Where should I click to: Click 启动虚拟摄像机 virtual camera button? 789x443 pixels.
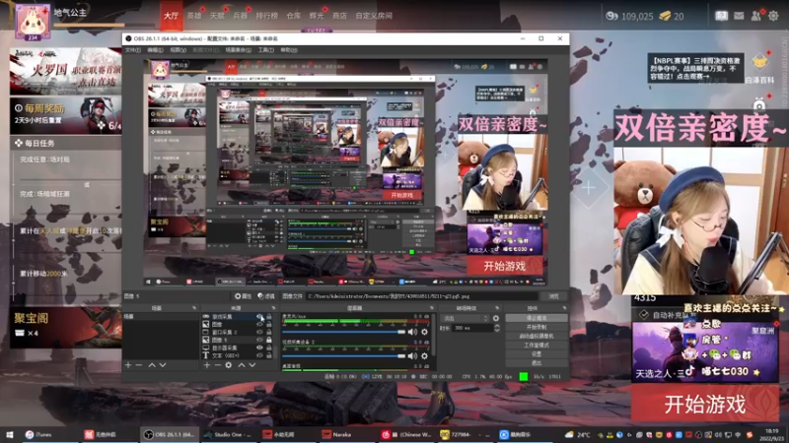pos(536,336)
